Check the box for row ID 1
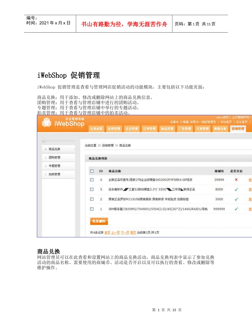The height and width of the screenshot is (327, 252). point(92,209)
